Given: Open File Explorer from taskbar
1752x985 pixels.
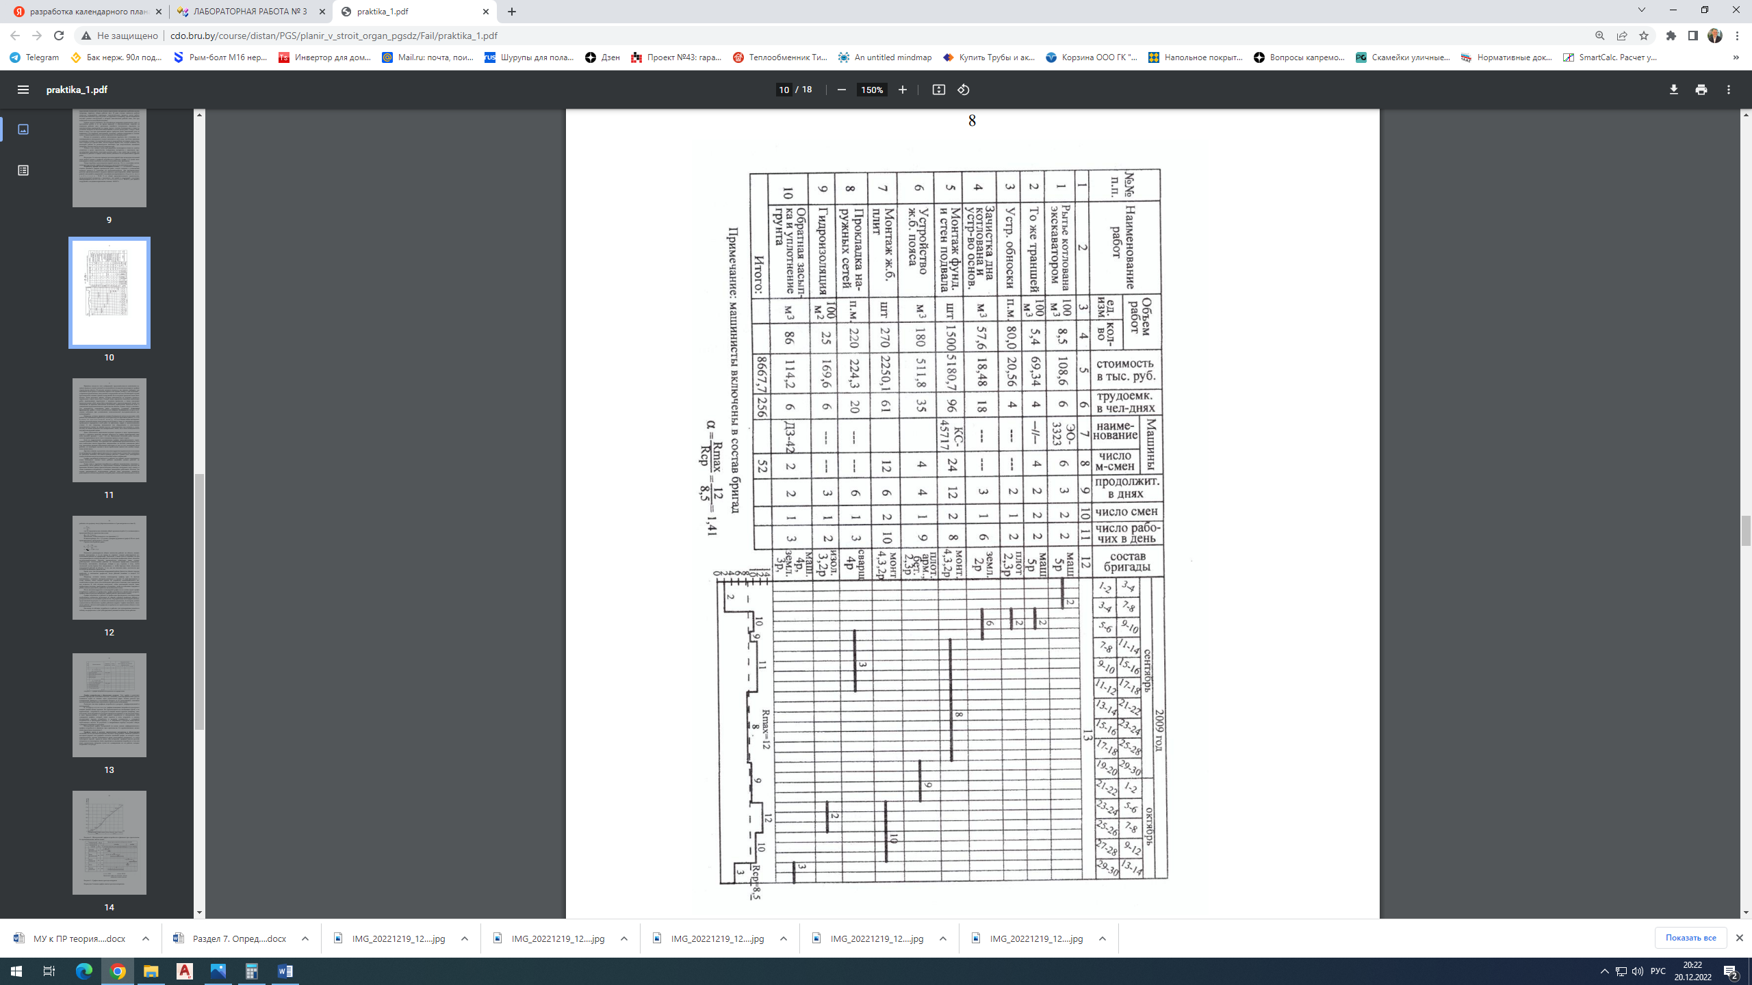Looking at the screenshot, I should point(151,971).
